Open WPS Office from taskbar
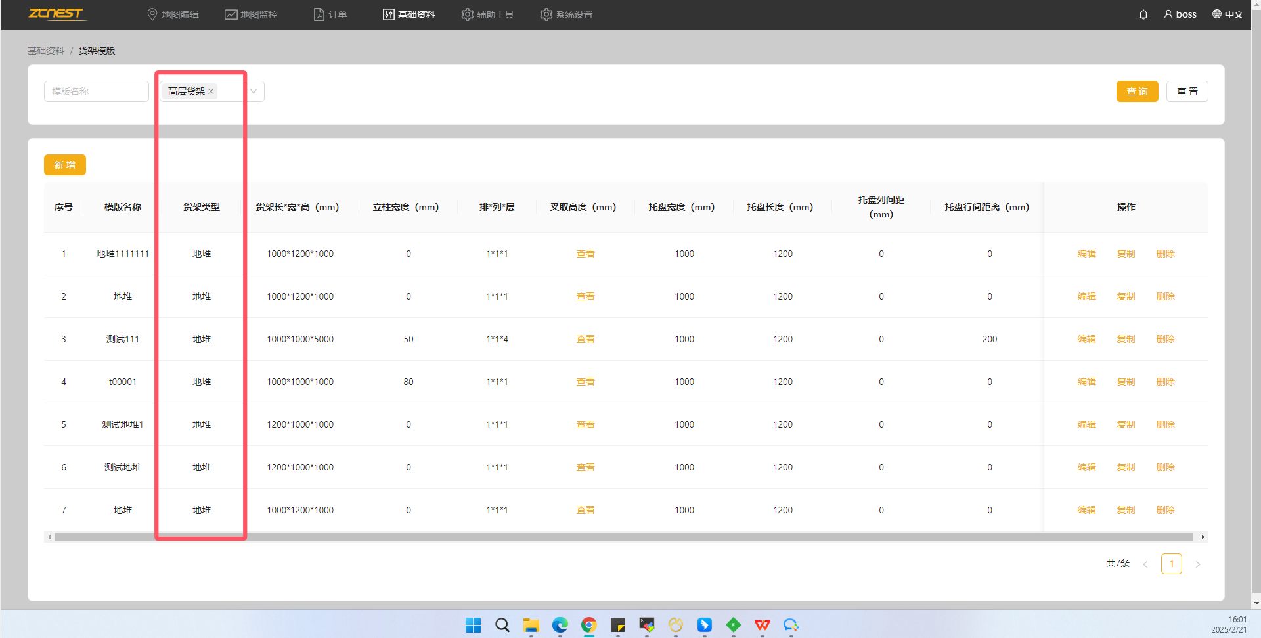 [763, 625]
